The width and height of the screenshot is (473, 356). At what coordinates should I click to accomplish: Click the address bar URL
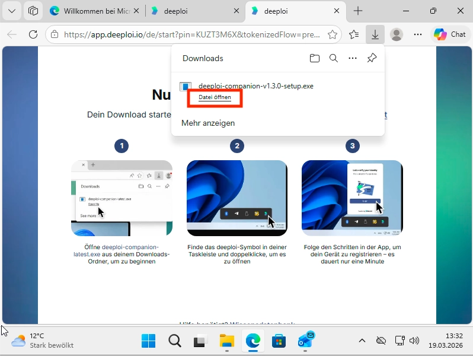(192, 34)
